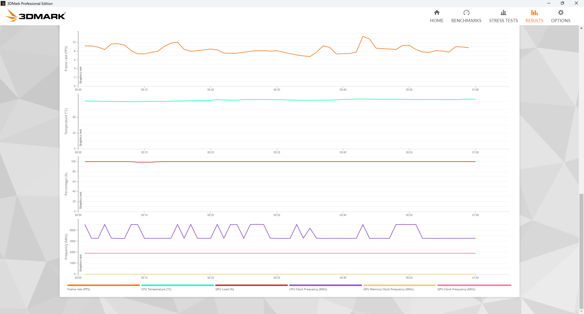Image resolution: width=584 pixels, height=314 pixels.
Task: Open the Results bar chart icon
Action: (x=534, y=12)
